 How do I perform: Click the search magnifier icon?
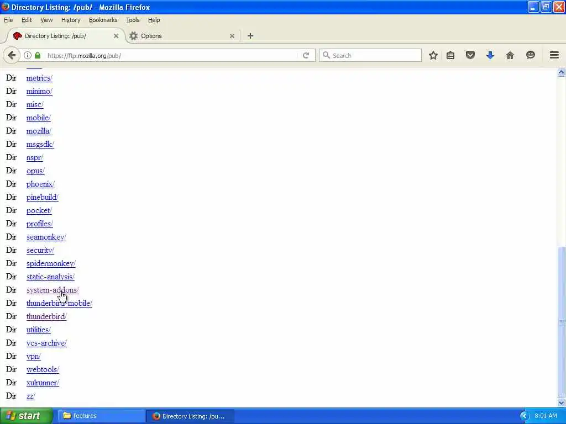[326, 55]
